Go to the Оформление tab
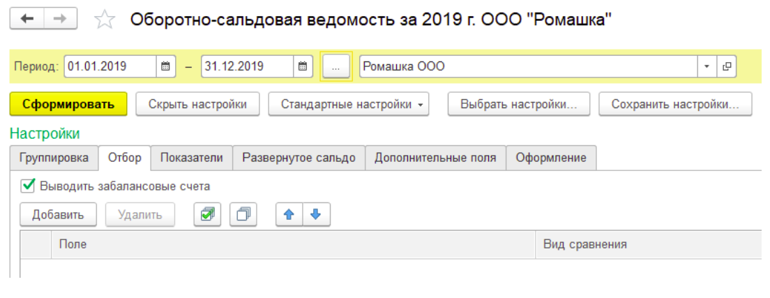Viewport: 770px width, 298px height. pos(551,158)
